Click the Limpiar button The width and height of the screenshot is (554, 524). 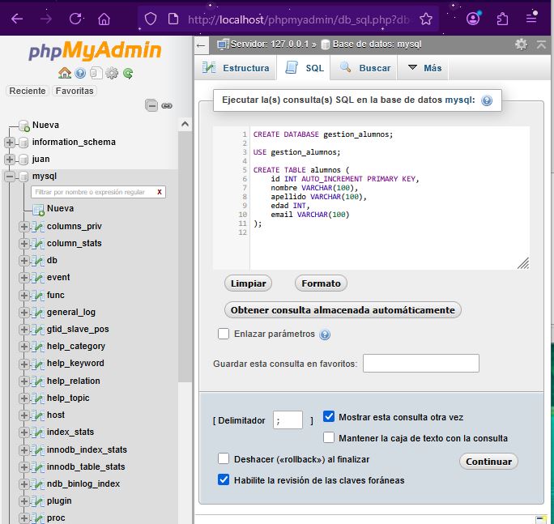[248, 283]
